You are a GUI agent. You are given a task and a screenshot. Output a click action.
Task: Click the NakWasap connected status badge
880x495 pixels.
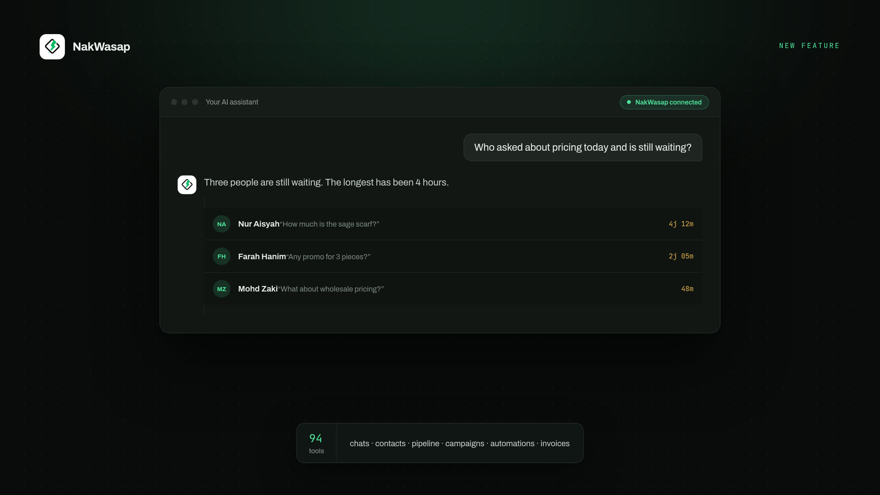(x=664, y=102)
